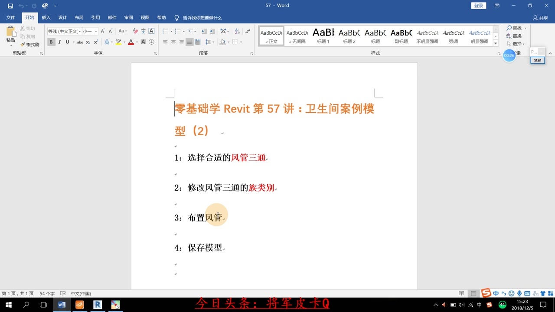Increase paragraph indent
The width and height of the screenshot is (555, 312).
[x=212, y=31]
